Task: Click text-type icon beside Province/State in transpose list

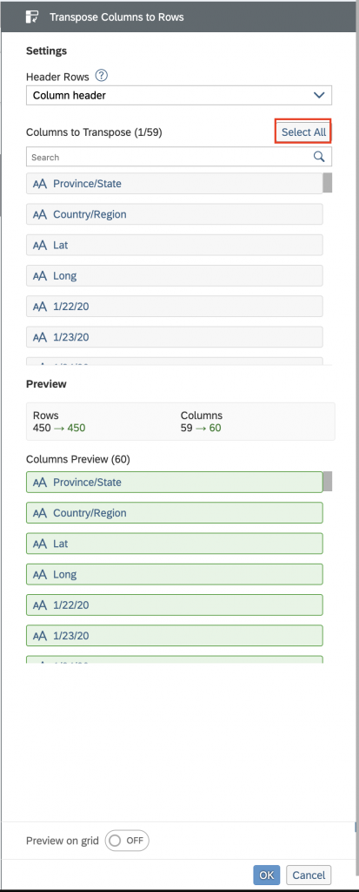Action: [x=39, y=184]
